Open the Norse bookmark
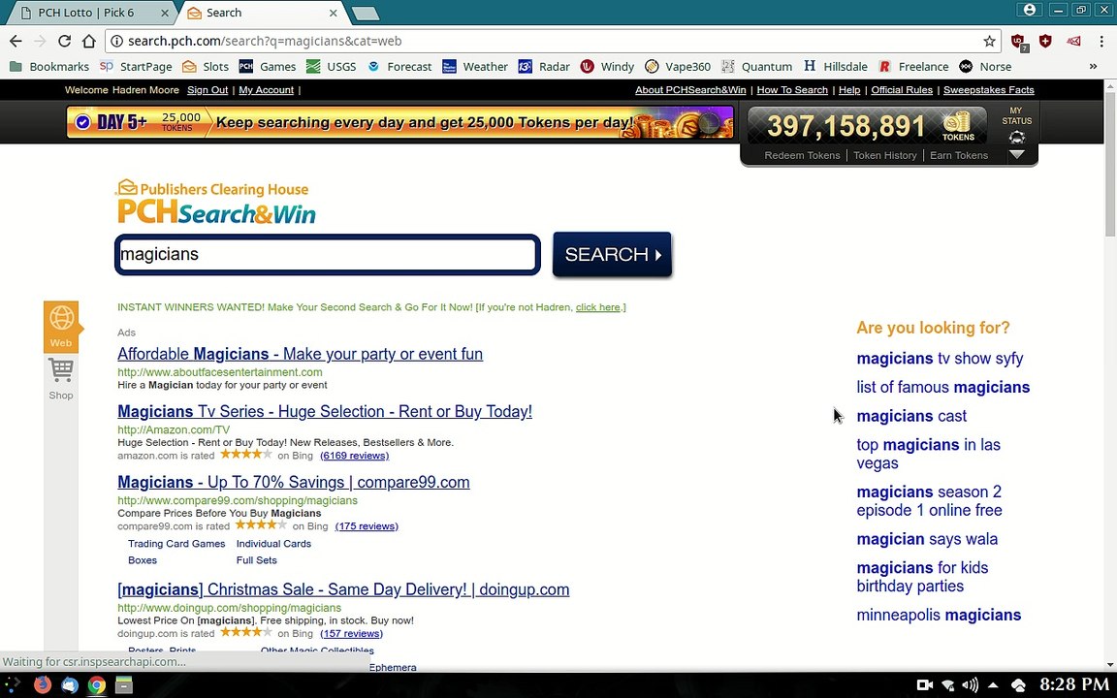Screen dimensions: 1117x698 (x=985, y=66)
